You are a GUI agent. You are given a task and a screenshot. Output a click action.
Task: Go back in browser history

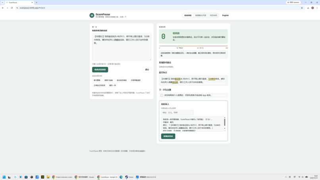coord(3,8)
